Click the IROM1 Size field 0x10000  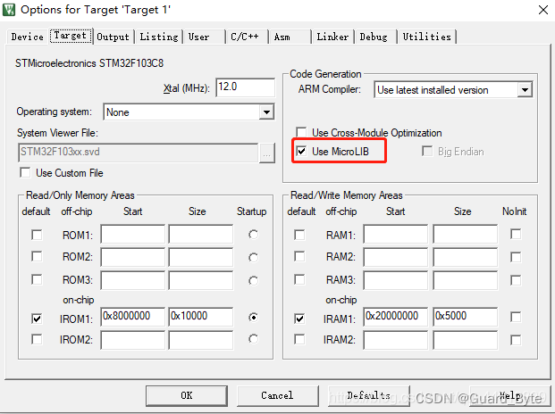201,317
